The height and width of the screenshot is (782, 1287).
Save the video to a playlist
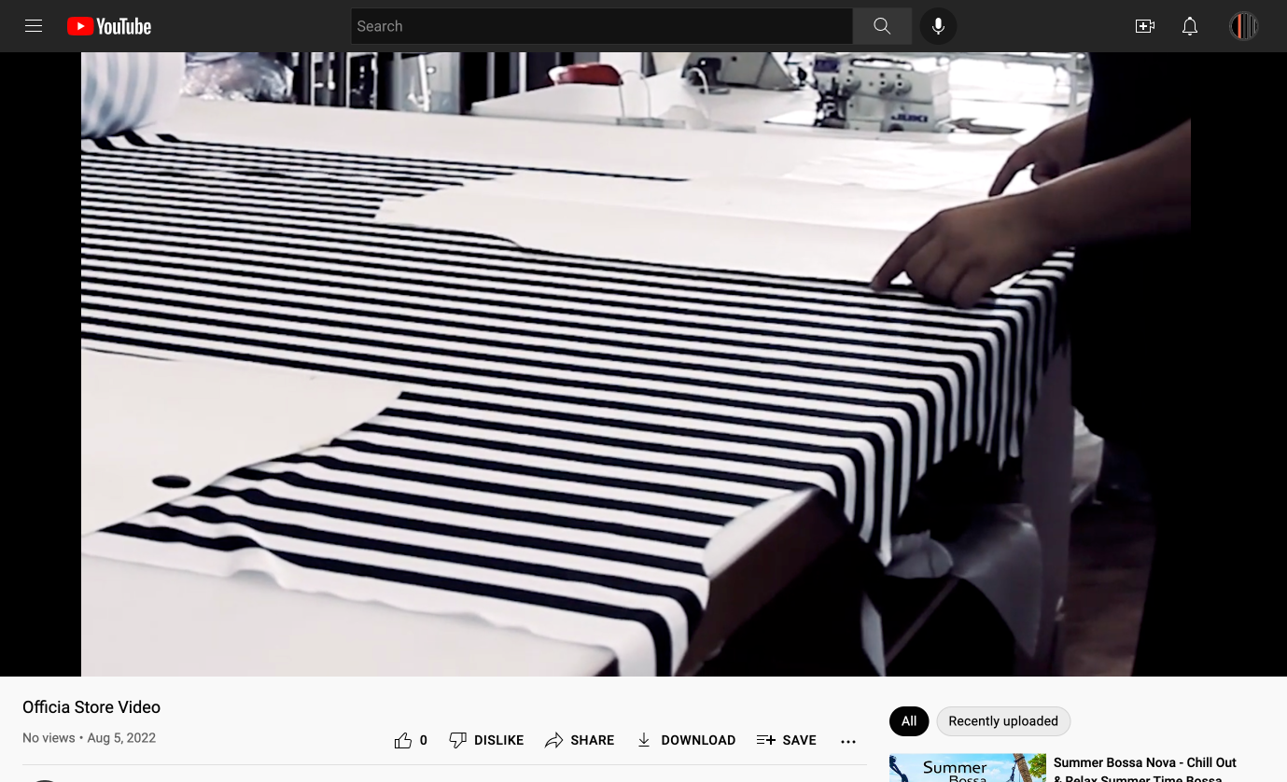click(787, 740)
